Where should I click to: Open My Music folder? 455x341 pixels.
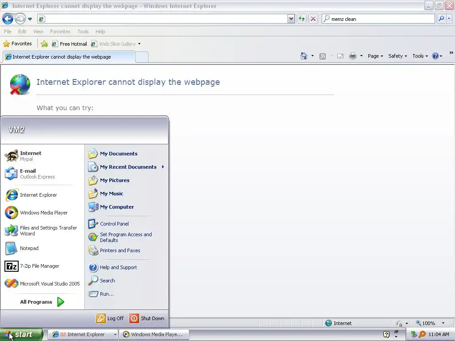pyautogui.click(x=127, y=194)
